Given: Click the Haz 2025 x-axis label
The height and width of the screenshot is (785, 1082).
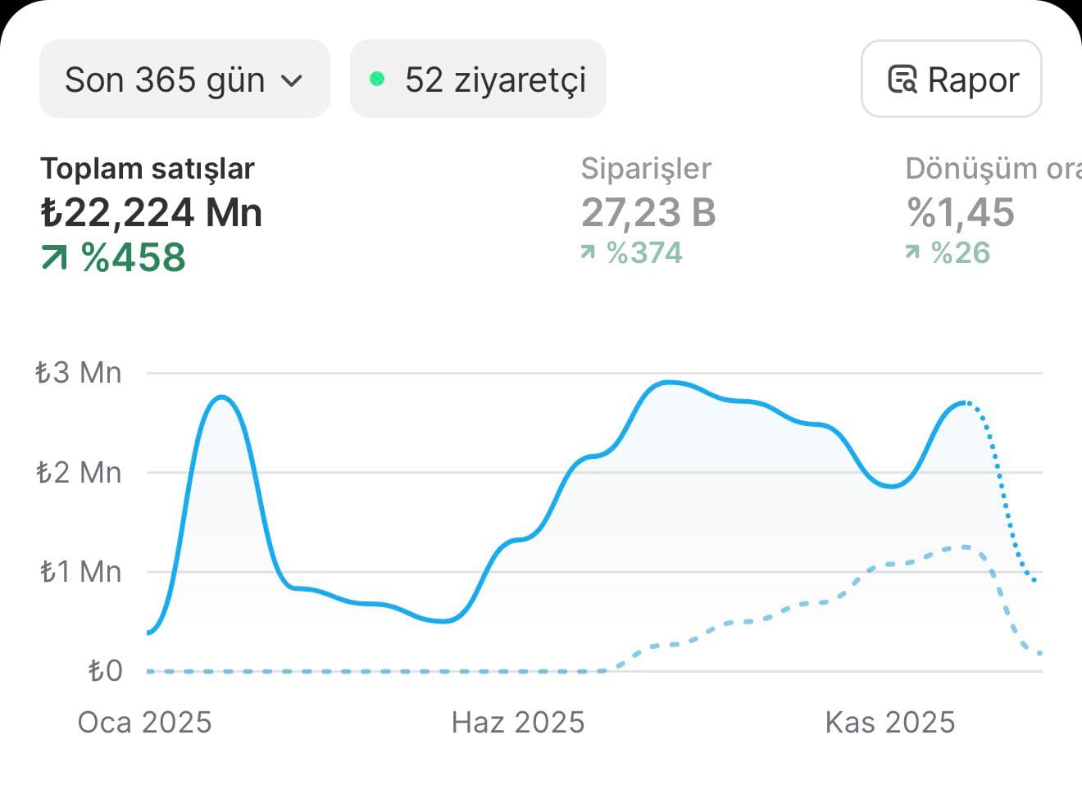Looking at the screenshot, I should (x=518, y=723).
